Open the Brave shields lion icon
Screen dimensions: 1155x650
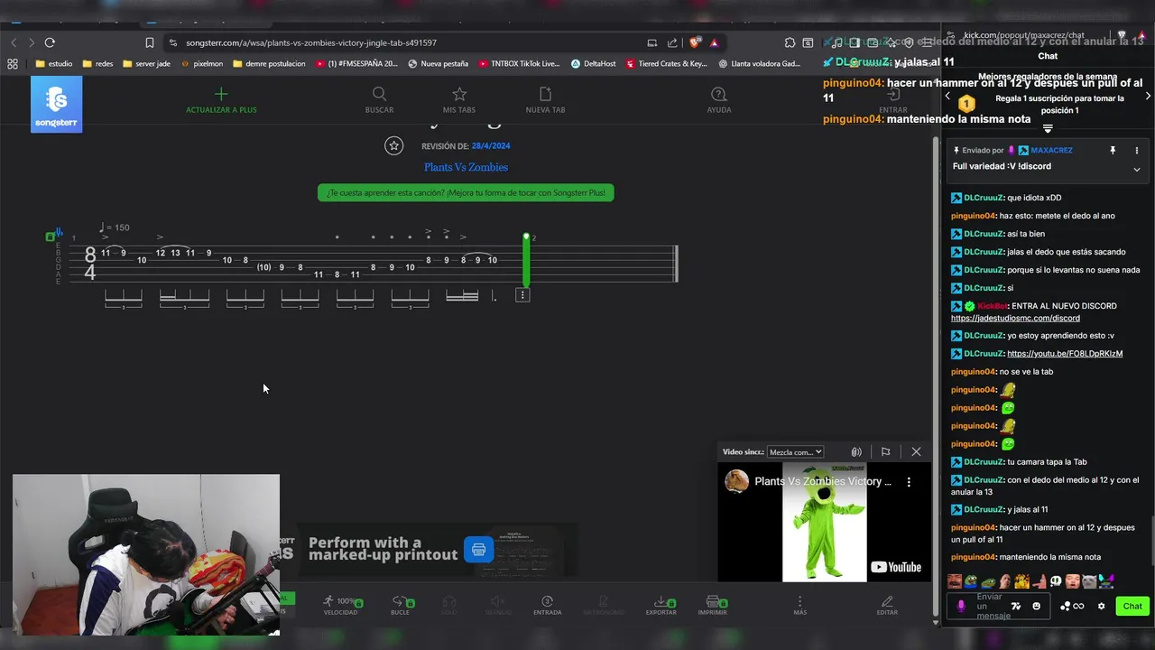(x=694, y=42)
